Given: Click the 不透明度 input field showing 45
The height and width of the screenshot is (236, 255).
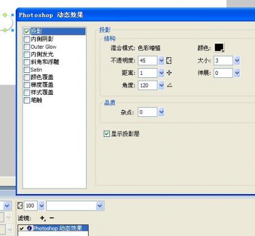Looking at the screenshot, I should (148, 61).
